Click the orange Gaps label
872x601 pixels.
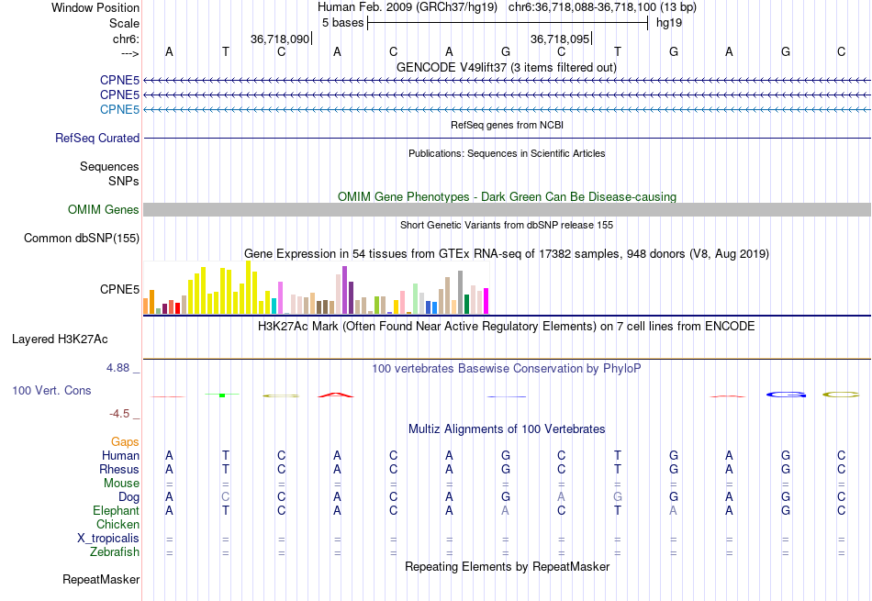125,442
